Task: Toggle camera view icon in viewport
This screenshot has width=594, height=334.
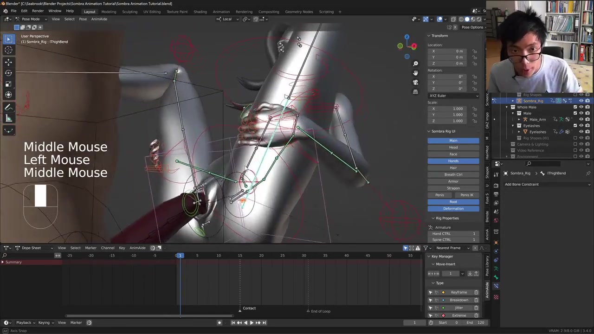Action: point(415,82)
